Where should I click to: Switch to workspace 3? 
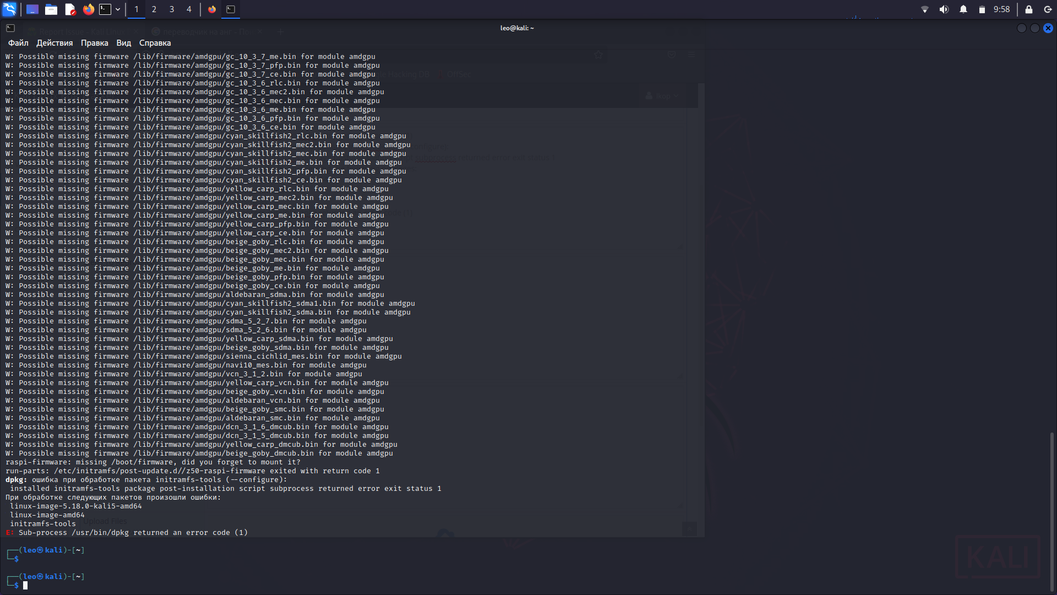172,9
